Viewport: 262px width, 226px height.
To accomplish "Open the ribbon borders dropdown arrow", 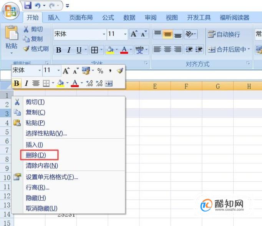I will click(101, 50).
